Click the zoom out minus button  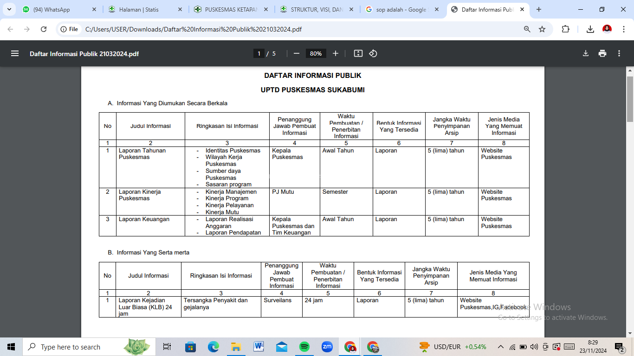pyautogui.click(x=297, y=53)
